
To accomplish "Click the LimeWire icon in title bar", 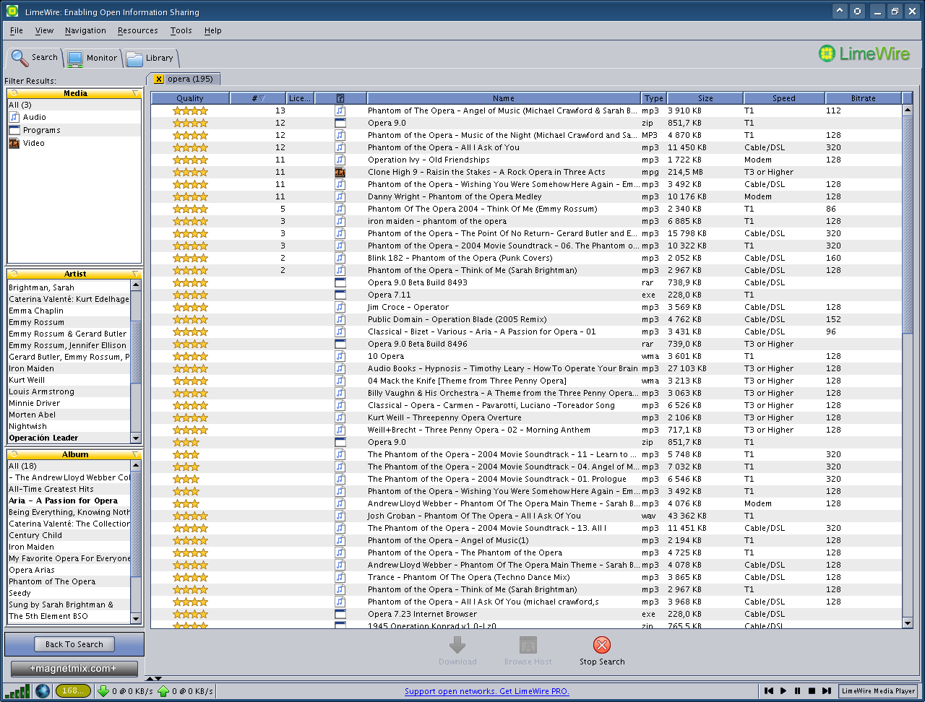I will (12, 12).
